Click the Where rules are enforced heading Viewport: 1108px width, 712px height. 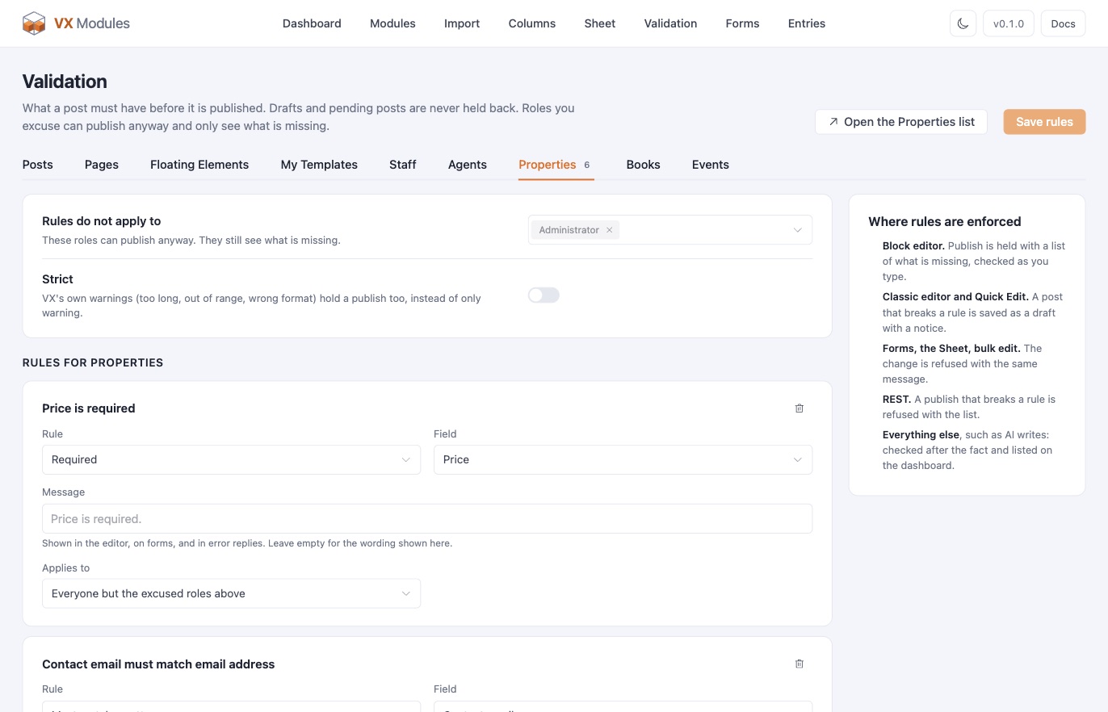coord(945,221)
